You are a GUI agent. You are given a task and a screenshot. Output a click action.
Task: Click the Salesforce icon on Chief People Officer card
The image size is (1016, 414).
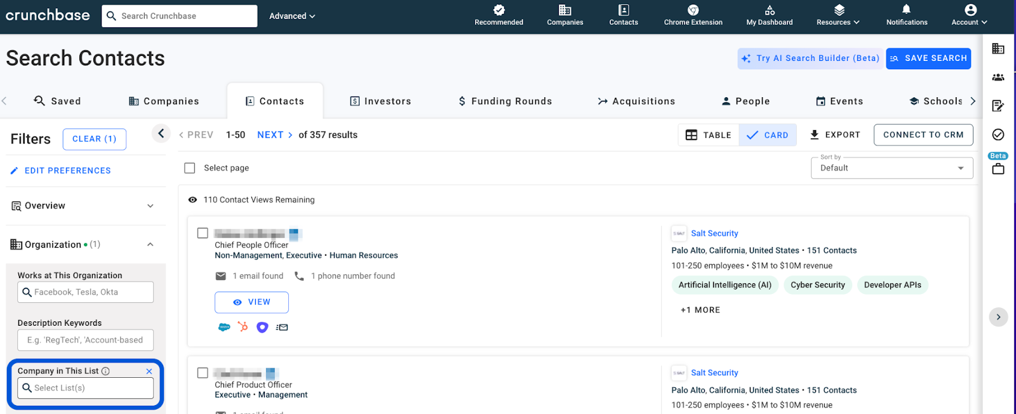pos(224,328)
